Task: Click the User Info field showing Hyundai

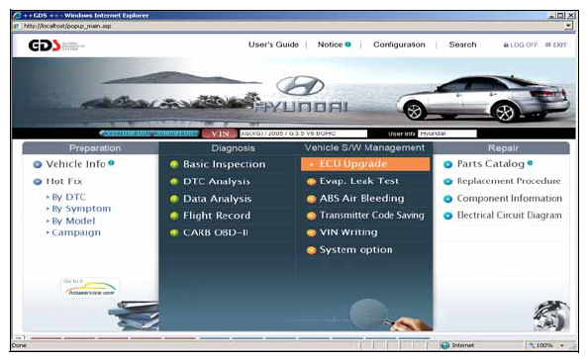Action: (x=447, y=134)
